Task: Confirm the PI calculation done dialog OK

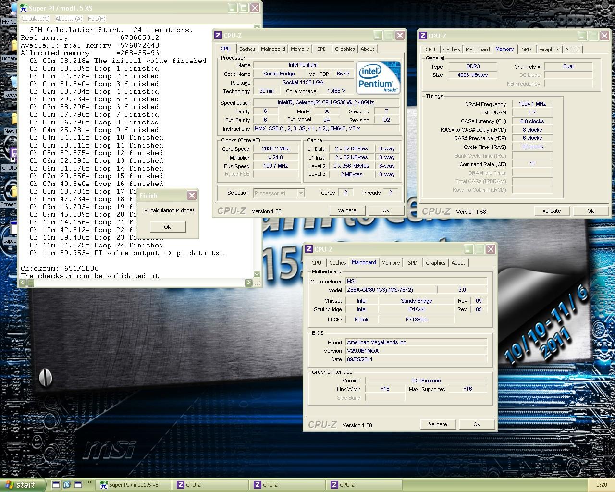Action: (167, 227)
